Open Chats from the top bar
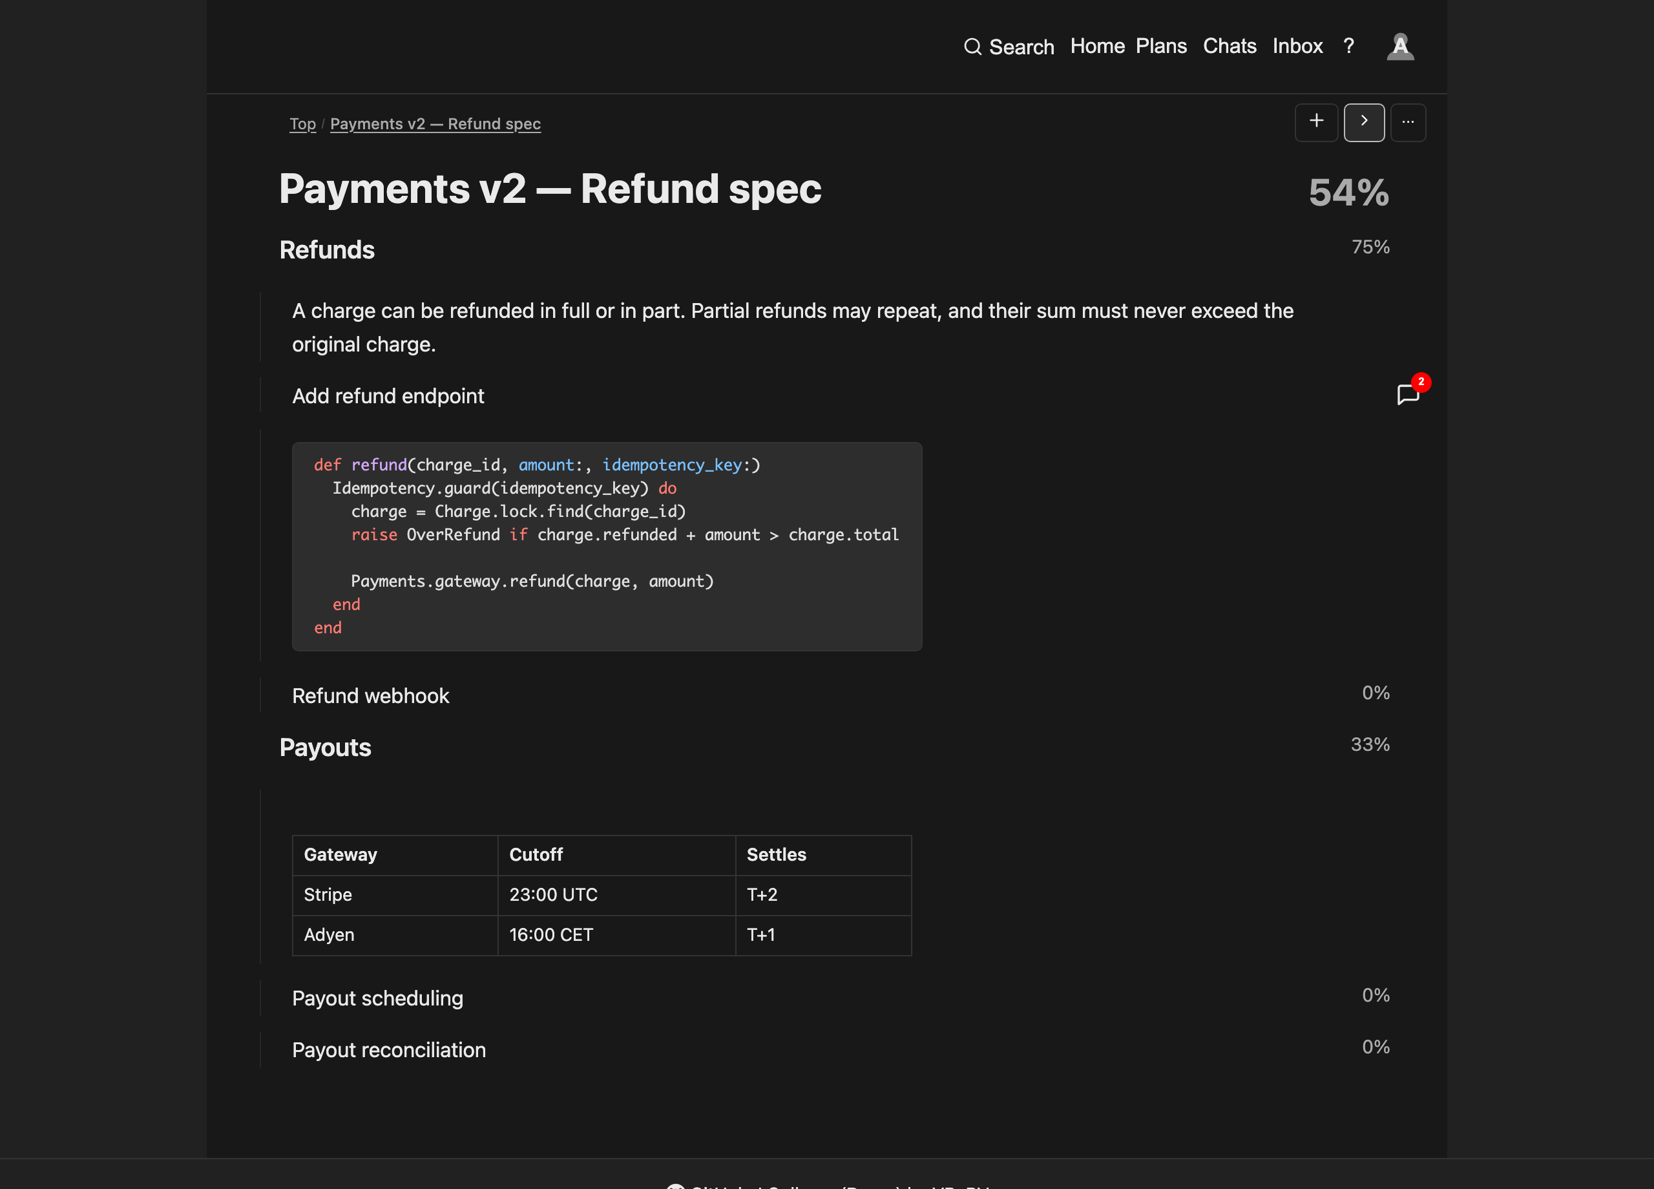This screenshot has width=1654, height=1189. 1229,46
